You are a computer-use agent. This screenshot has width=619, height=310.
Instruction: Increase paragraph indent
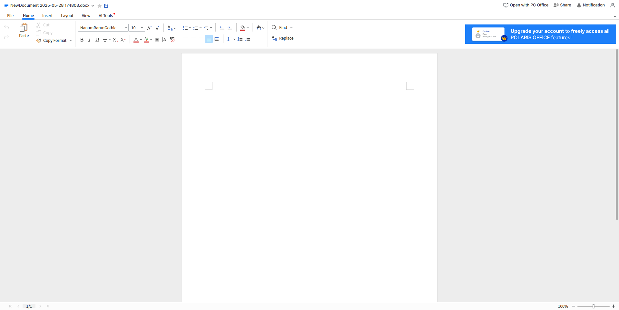(230, 28)
